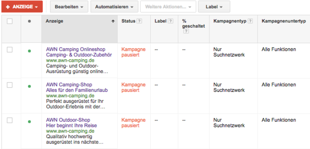
Task: Tick the select-all checkbox in table header
Action: [x=10, y=21]
